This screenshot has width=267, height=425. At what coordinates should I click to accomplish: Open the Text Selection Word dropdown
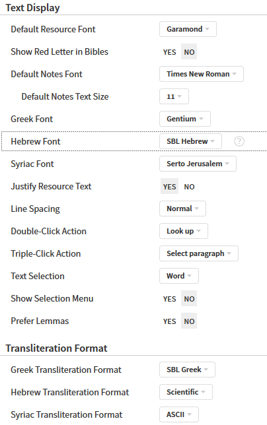[x=179, y=276]
